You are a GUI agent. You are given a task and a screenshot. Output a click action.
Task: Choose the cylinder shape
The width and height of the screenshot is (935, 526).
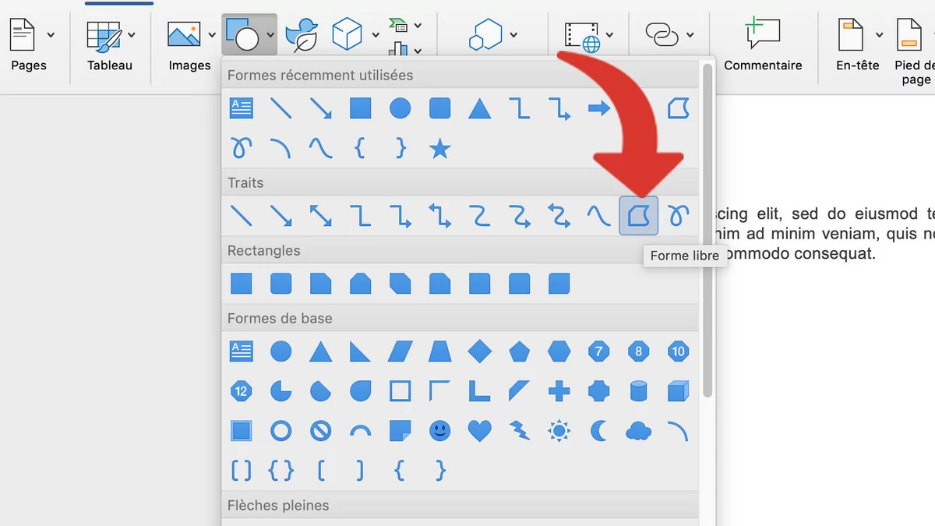pyautogui.click(x=638, y=390)
